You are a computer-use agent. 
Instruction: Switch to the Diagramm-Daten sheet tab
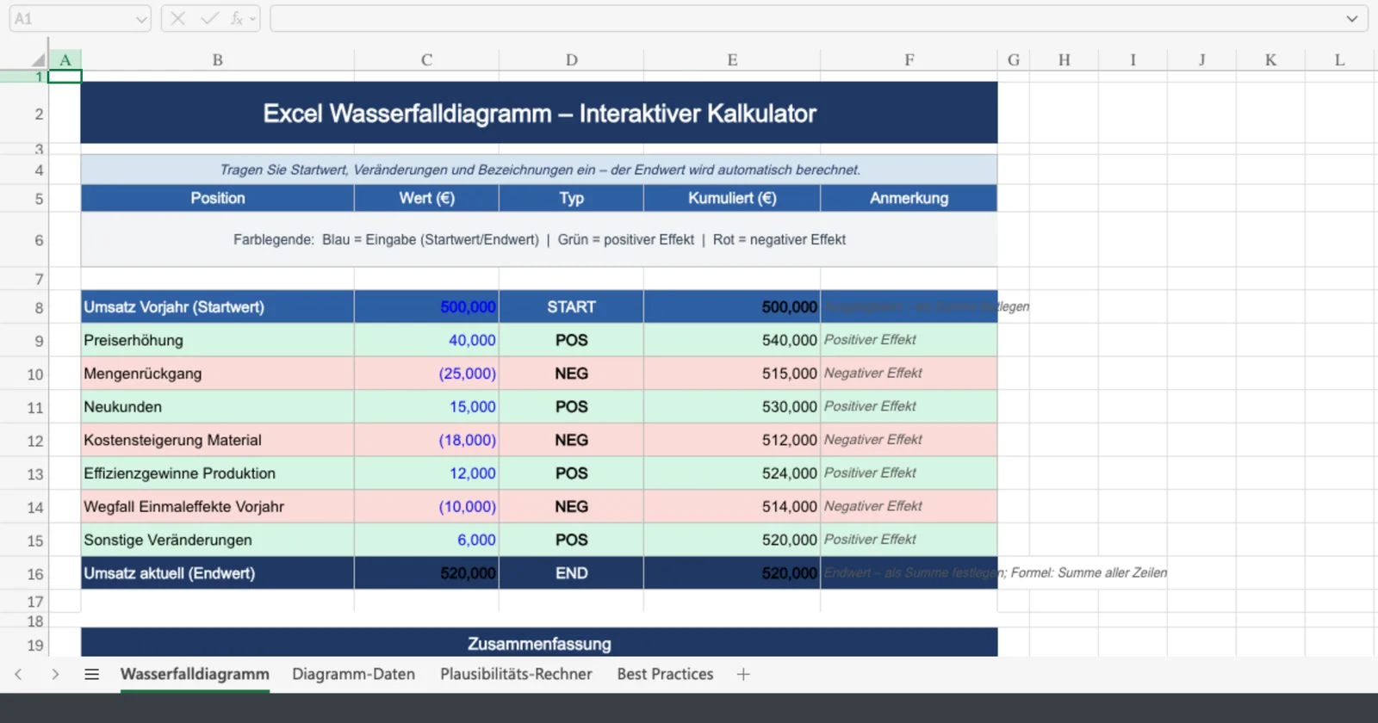[x=353, y=674]
